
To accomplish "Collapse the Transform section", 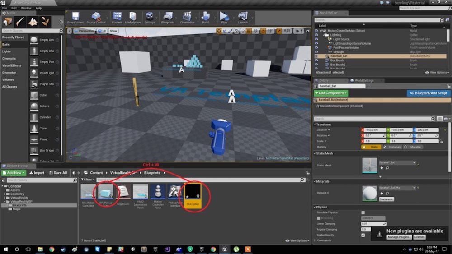I will pos(315,125).
